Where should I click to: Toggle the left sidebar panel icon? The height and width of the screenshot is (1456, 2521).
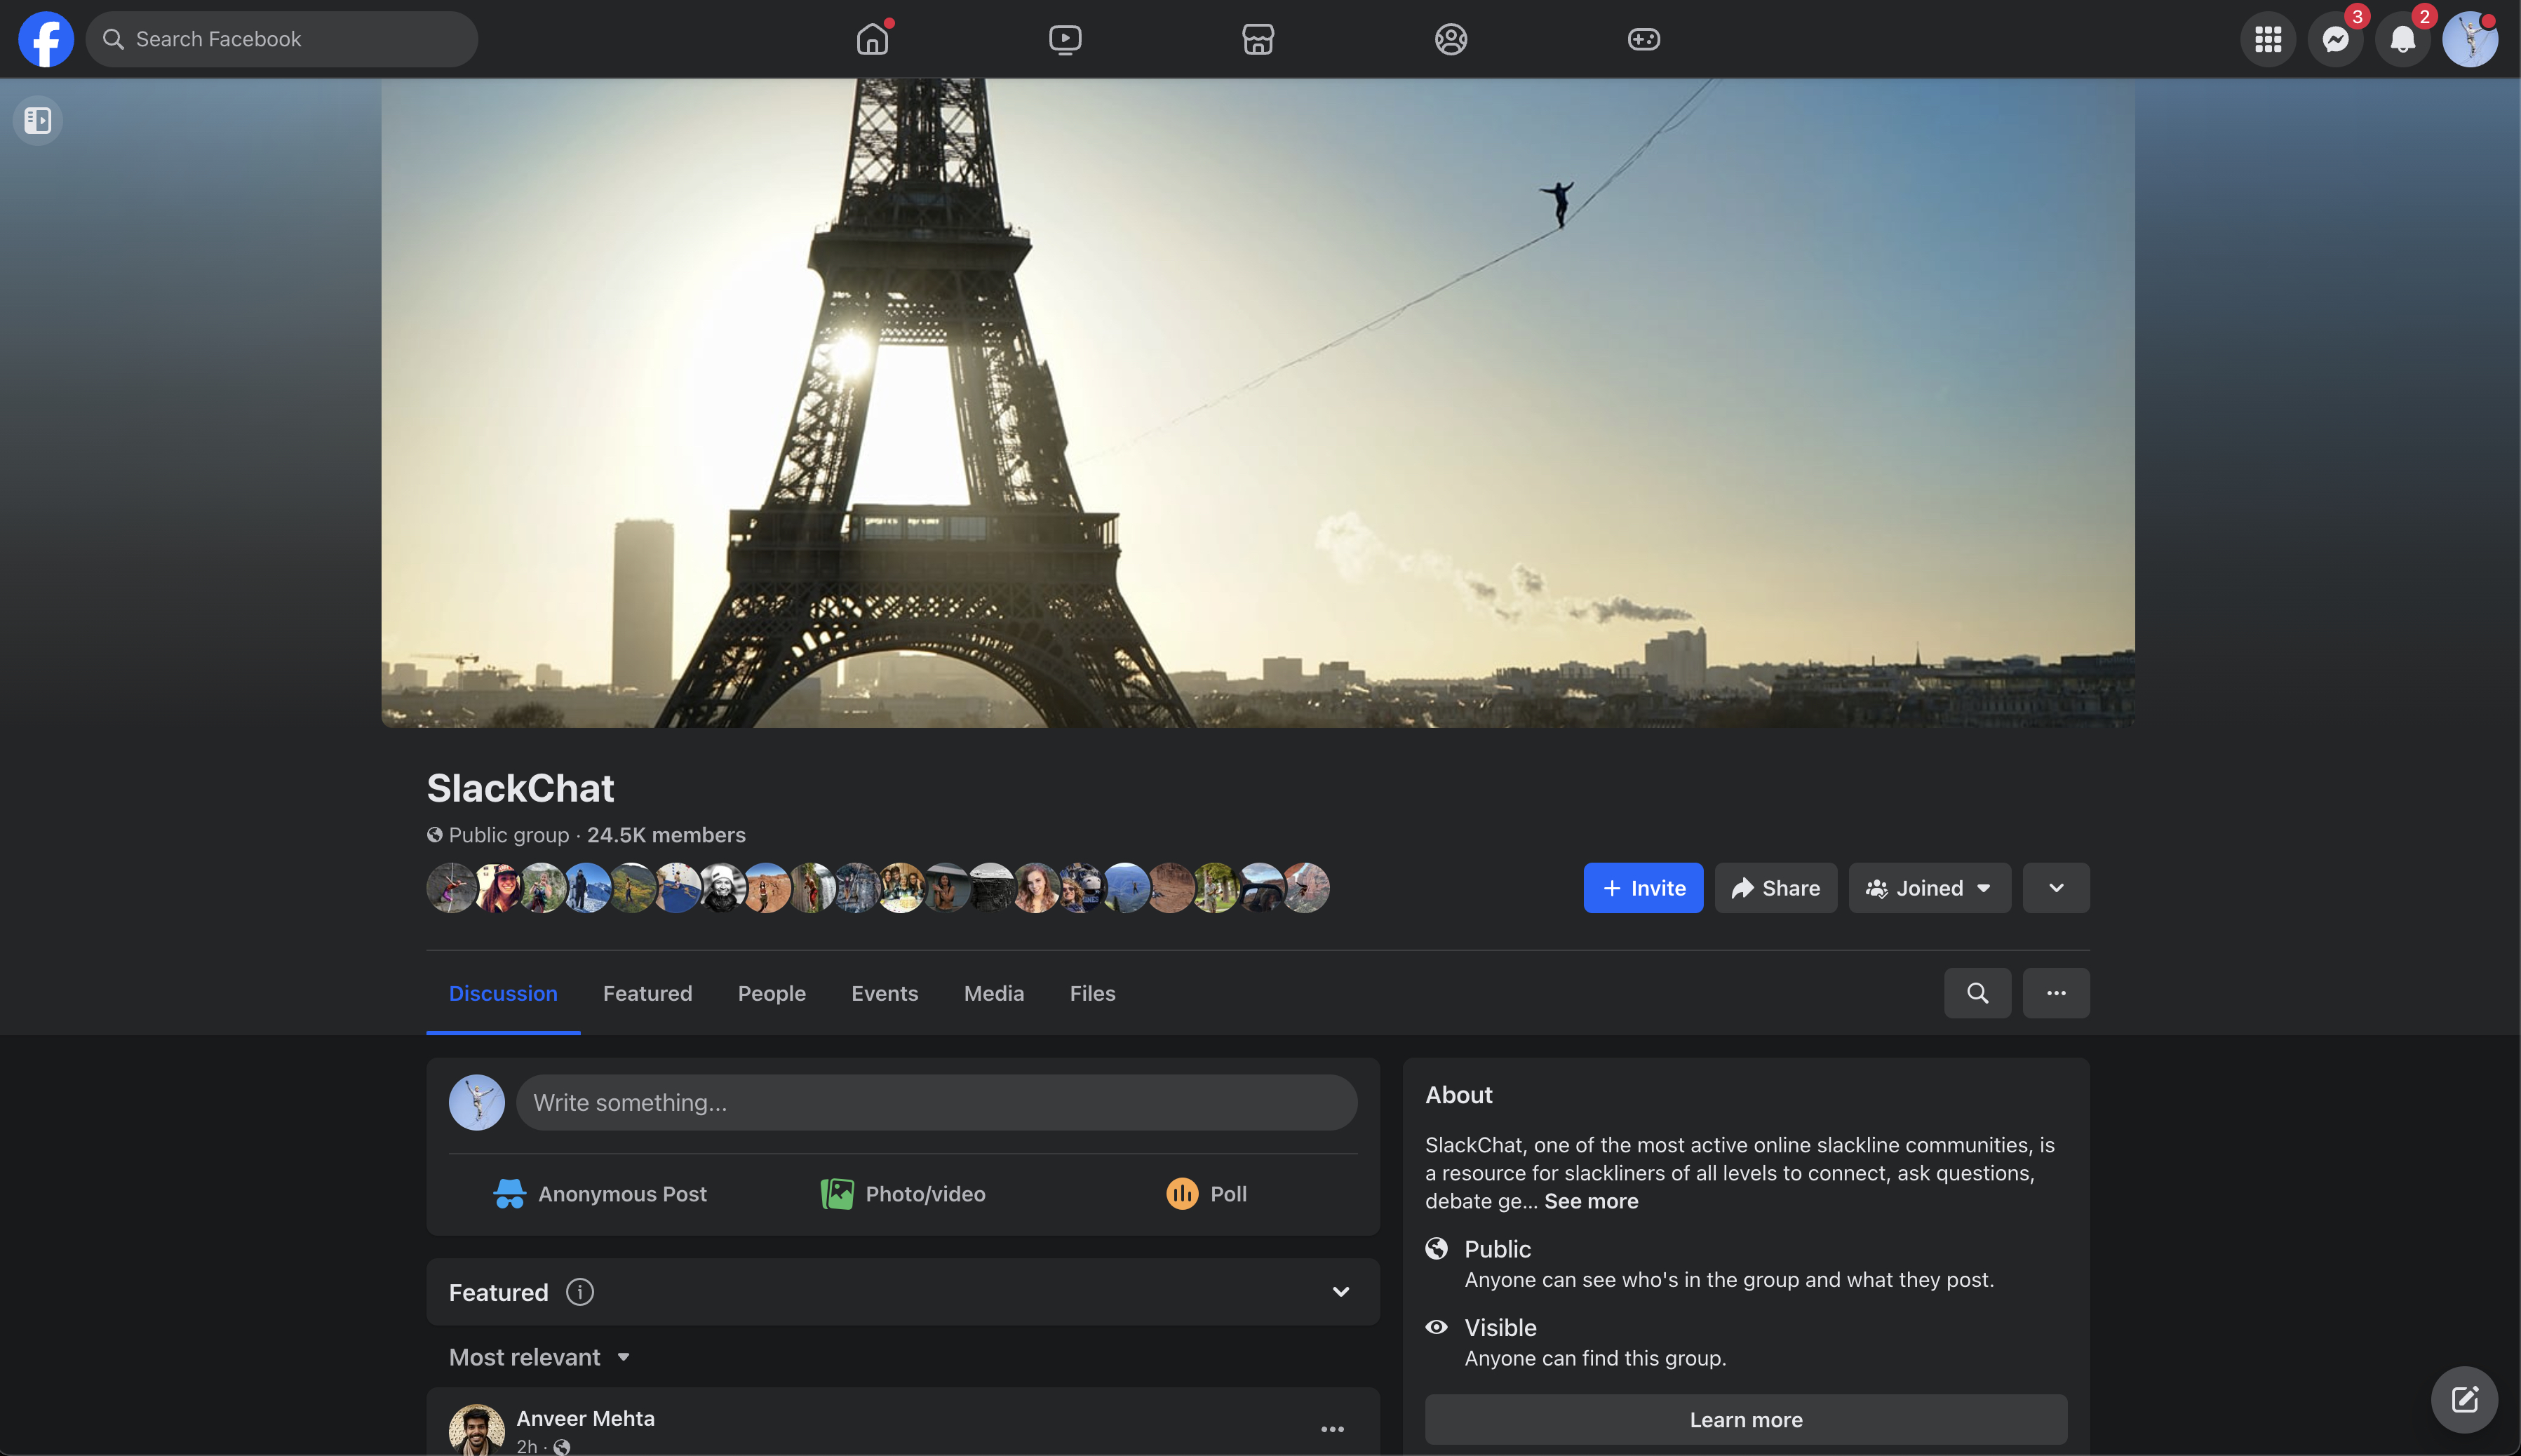coord(38,120)
